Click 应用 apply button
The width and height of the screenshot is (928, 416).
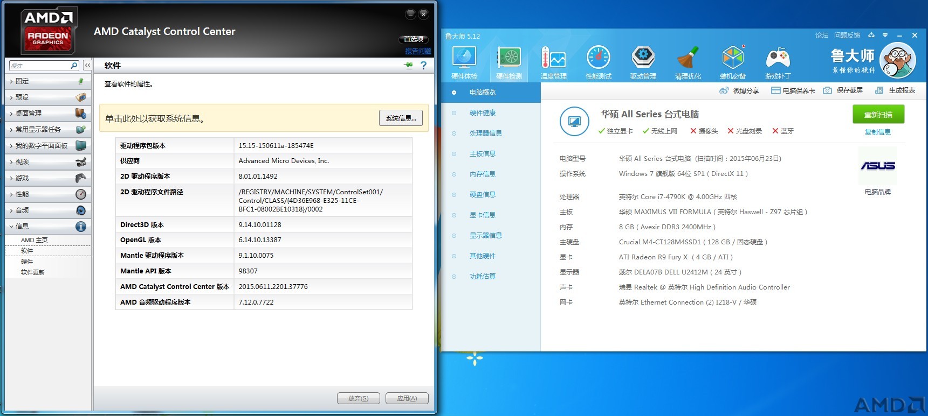click(x=407, y=398)
